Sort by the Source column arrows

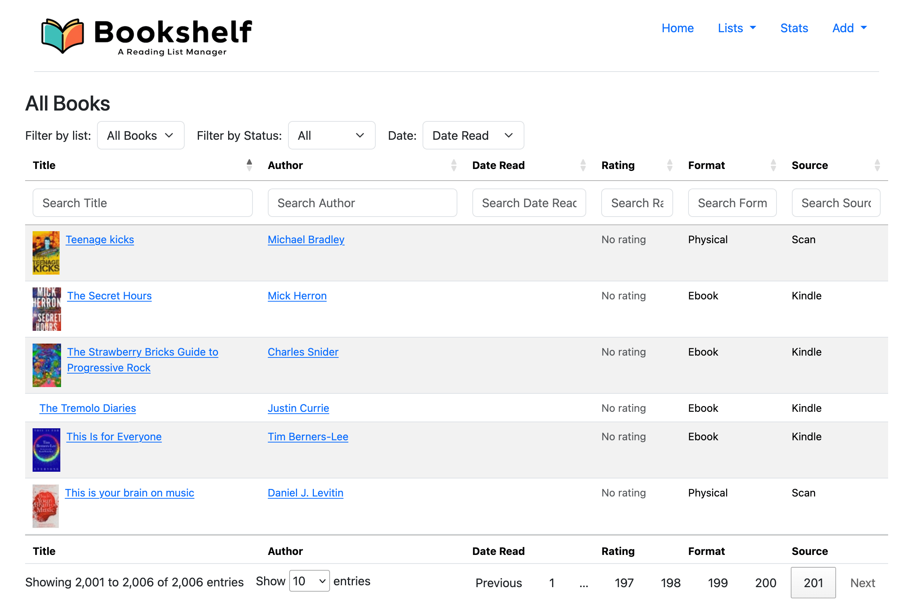[877, 165]
